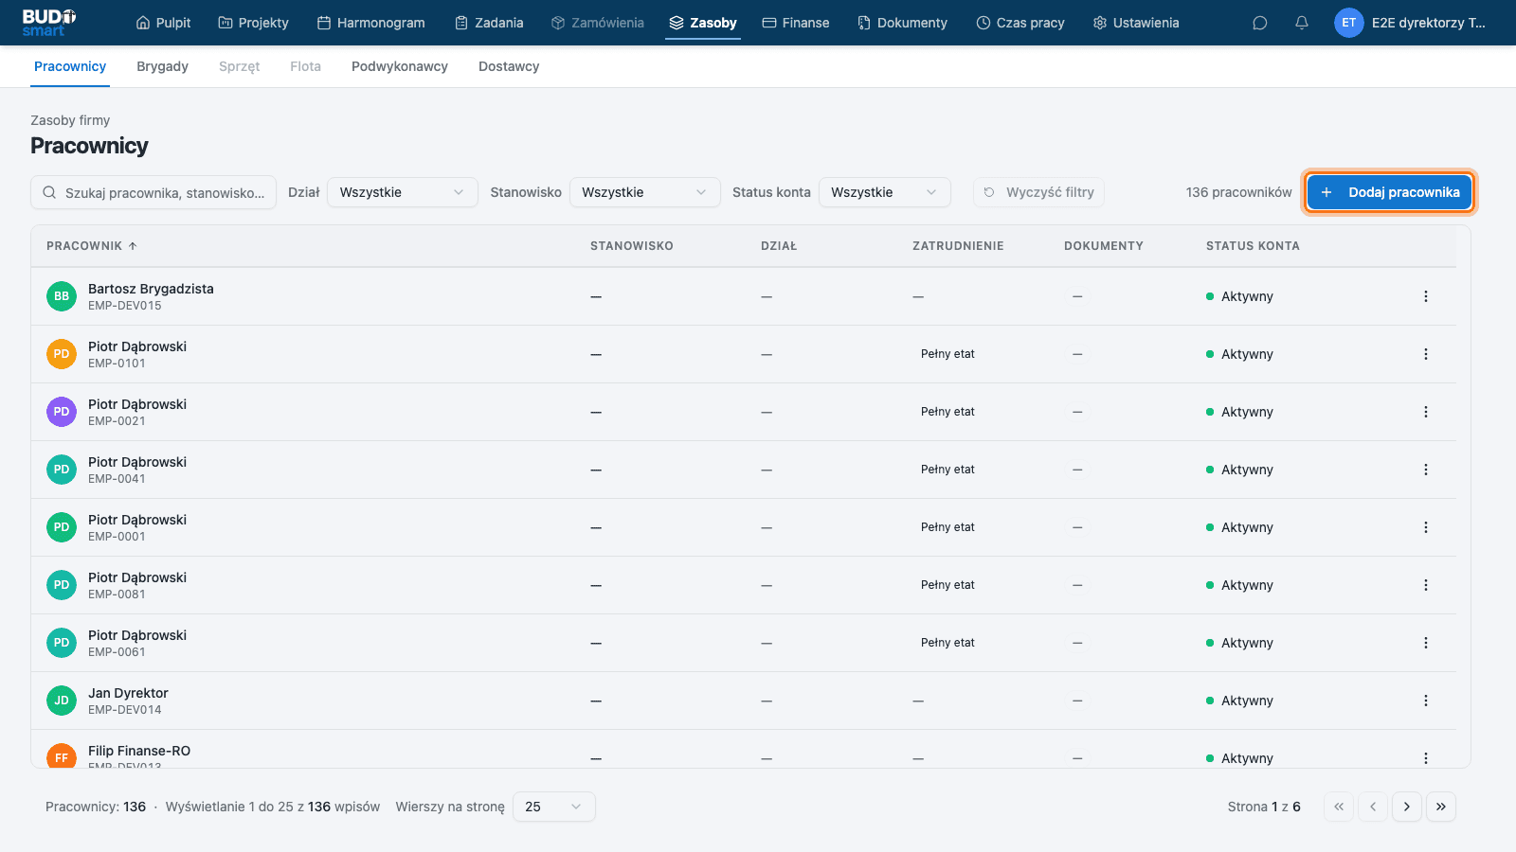Change rows per page dropdown
1516x852 pixels.
pos(553,807)
